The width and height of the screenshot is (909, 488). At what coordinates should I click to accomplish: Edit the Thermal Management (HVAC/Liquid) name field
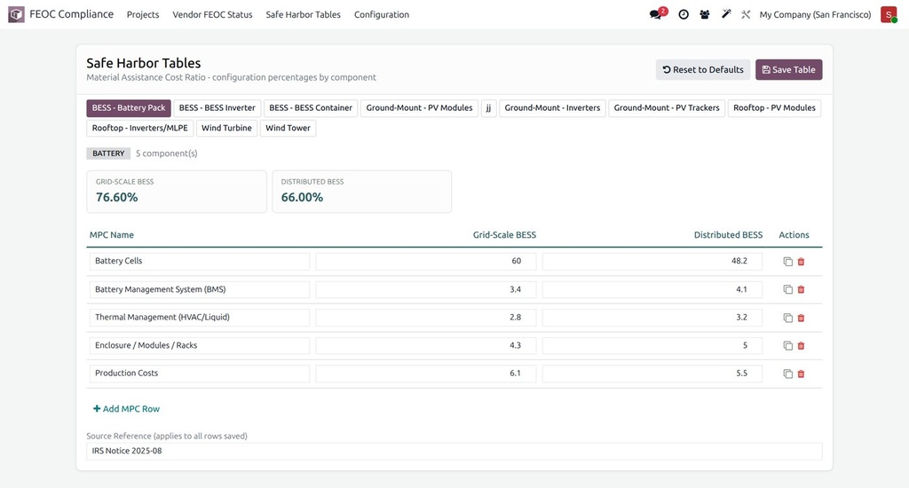tap(200, 317)
